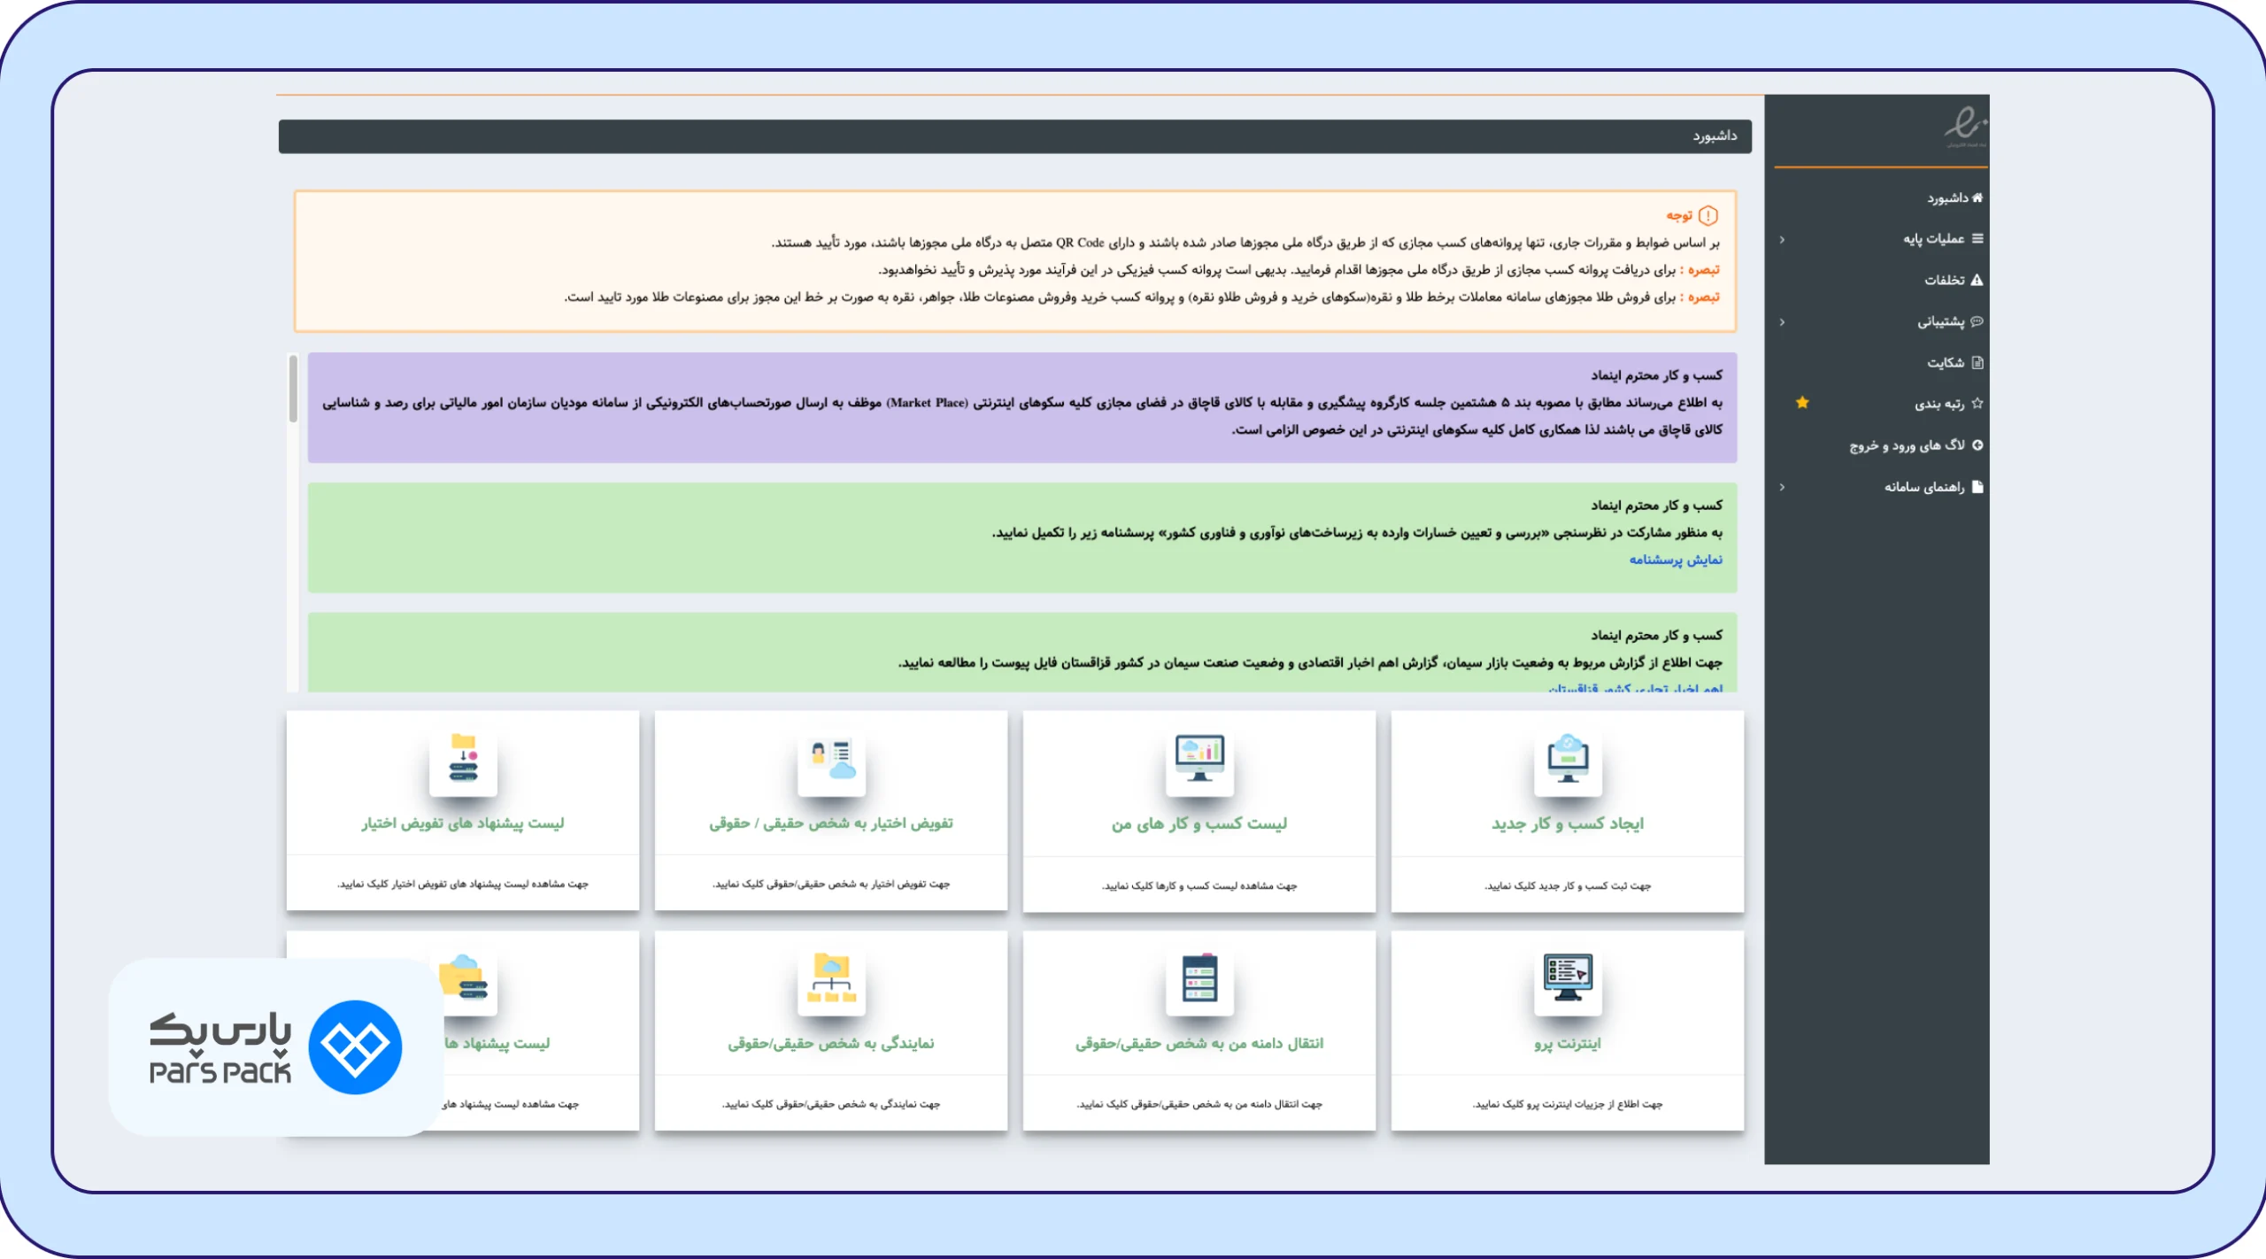Image resolution: width=2266 pixels, height=1259 pixels.
Task: Click the تفویض اختیار به شخص icon
Action: [832, 760]
